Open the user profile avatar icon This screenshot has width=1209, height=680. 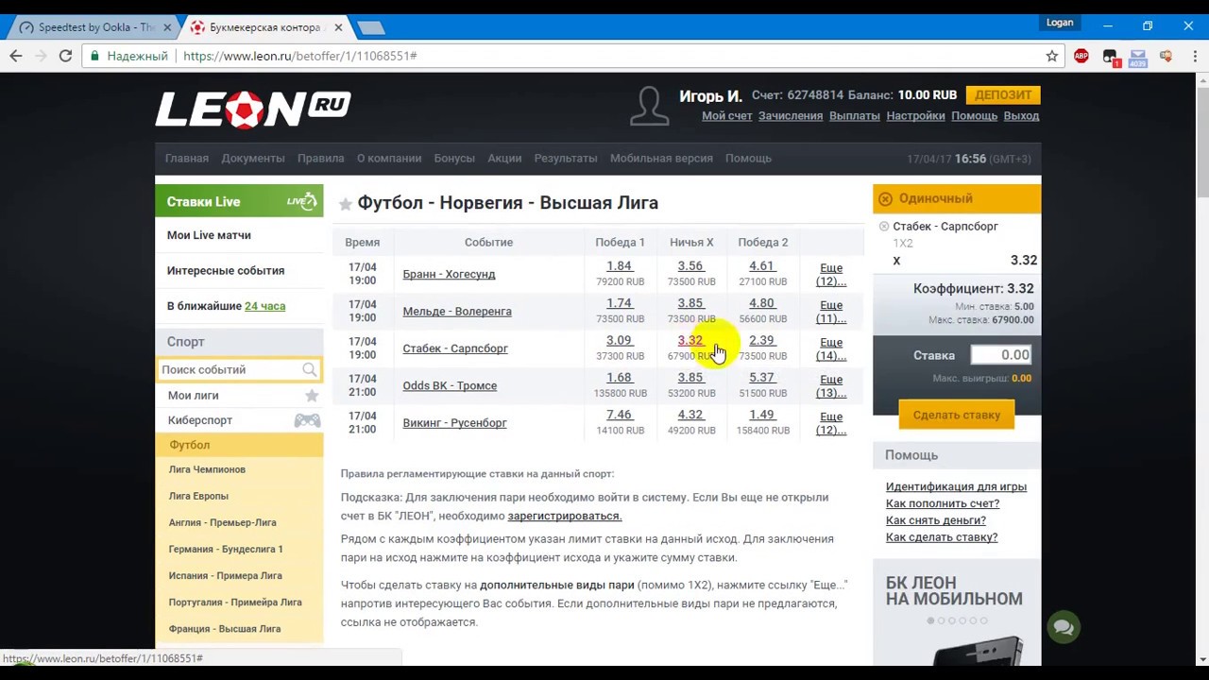(x=649, y=106)
